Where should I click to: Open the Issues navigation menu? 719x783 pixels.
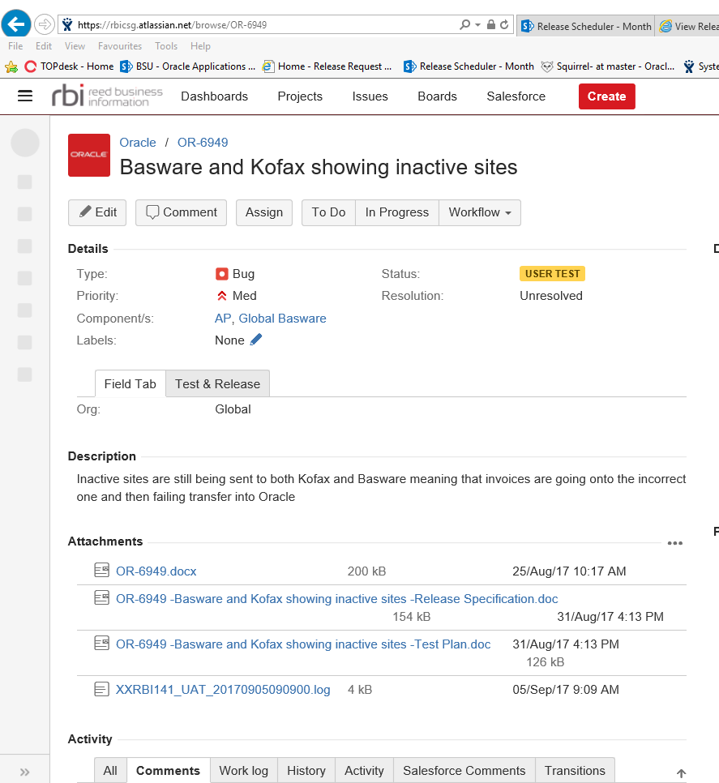pyautogui.click(x=370, y=96)
